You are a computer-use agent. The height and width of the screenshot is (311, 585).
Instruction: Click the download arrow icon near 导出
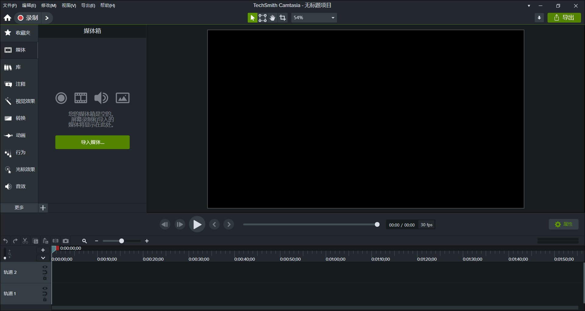[x=539, y=18]
